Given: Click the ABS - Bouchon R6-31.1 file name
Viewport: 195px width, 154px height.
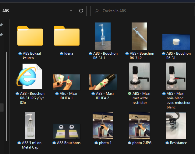Looking at the screenshot, I should tap(105, 56).
